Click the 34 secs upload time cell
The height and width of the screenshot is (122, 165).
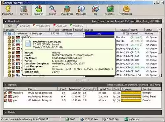[102, 93]
